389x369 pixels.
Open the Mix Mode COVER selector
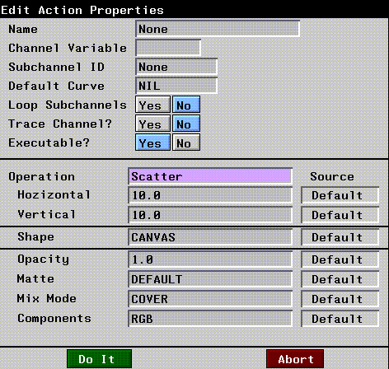(x=210, y=299)
